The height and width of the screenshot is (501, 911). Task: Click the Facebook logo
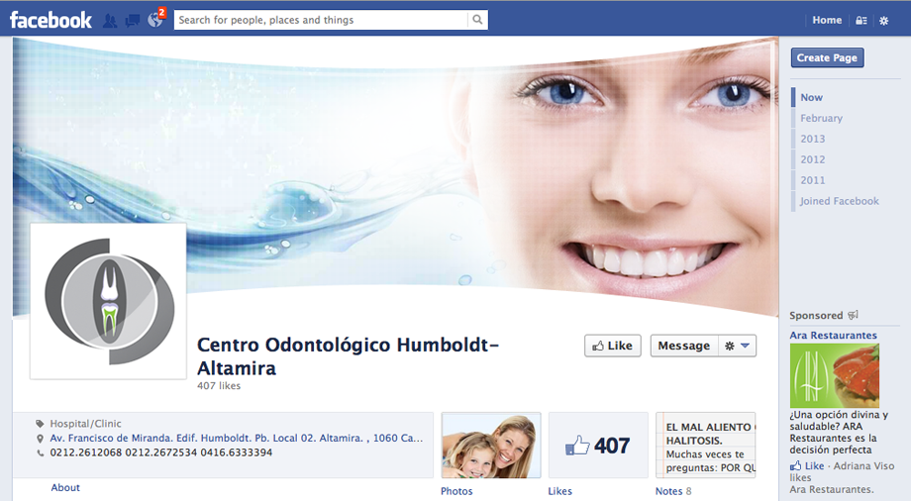click(51, 20)
